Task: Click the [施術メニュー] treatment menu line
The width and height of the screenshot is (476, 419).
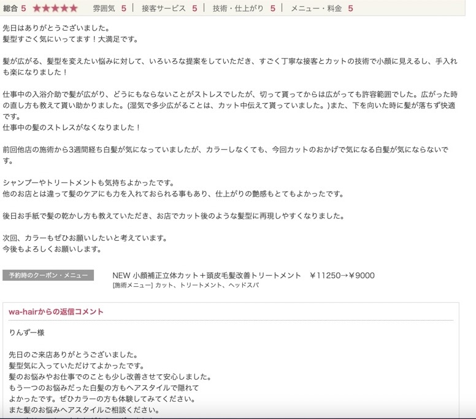Action: 186,286
